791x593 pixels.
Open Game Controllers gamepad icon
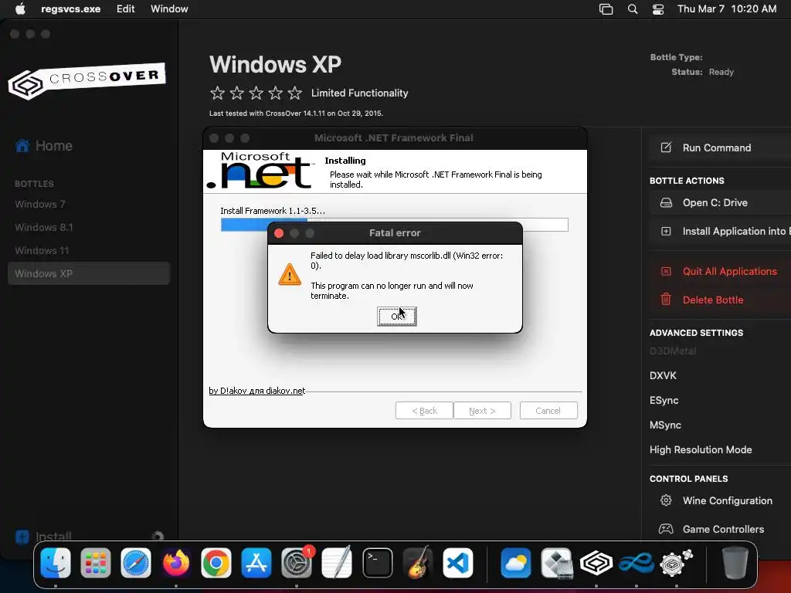[x=666, y=529]
